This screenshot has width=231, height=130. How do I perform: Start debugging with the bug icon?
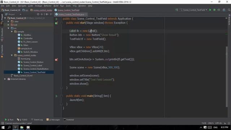coord(214,10)
